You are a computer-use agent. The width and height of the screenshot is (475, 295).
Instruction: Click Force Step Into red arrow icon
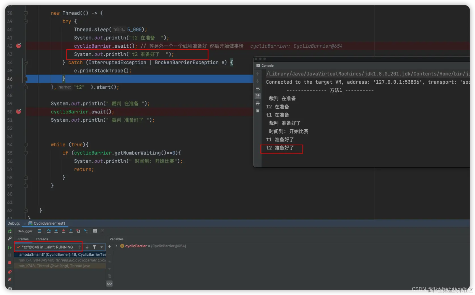63,231
